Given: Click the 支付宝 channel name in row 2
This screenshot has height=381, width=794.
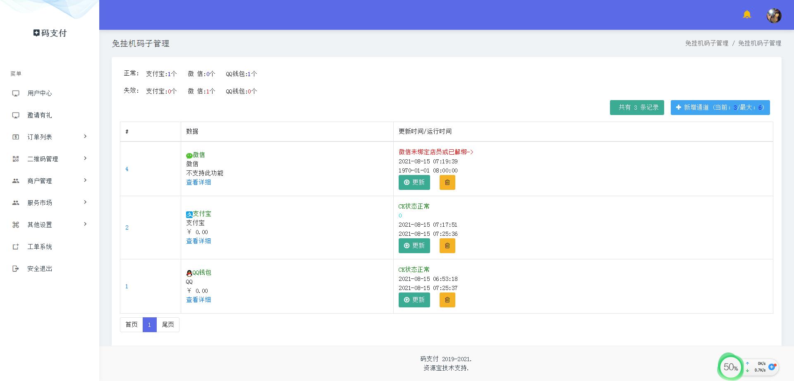Looking at the screenshot, I should [202, 214].
